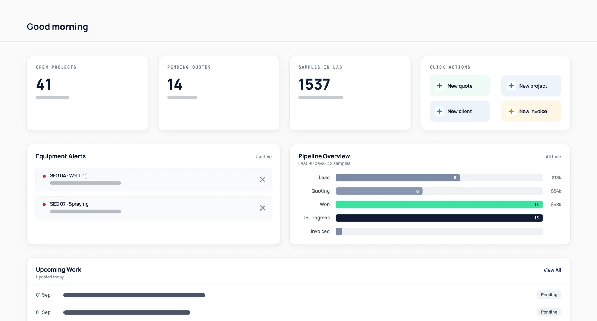Open the Samples in Lab card showing 1537

coord(350,93)
